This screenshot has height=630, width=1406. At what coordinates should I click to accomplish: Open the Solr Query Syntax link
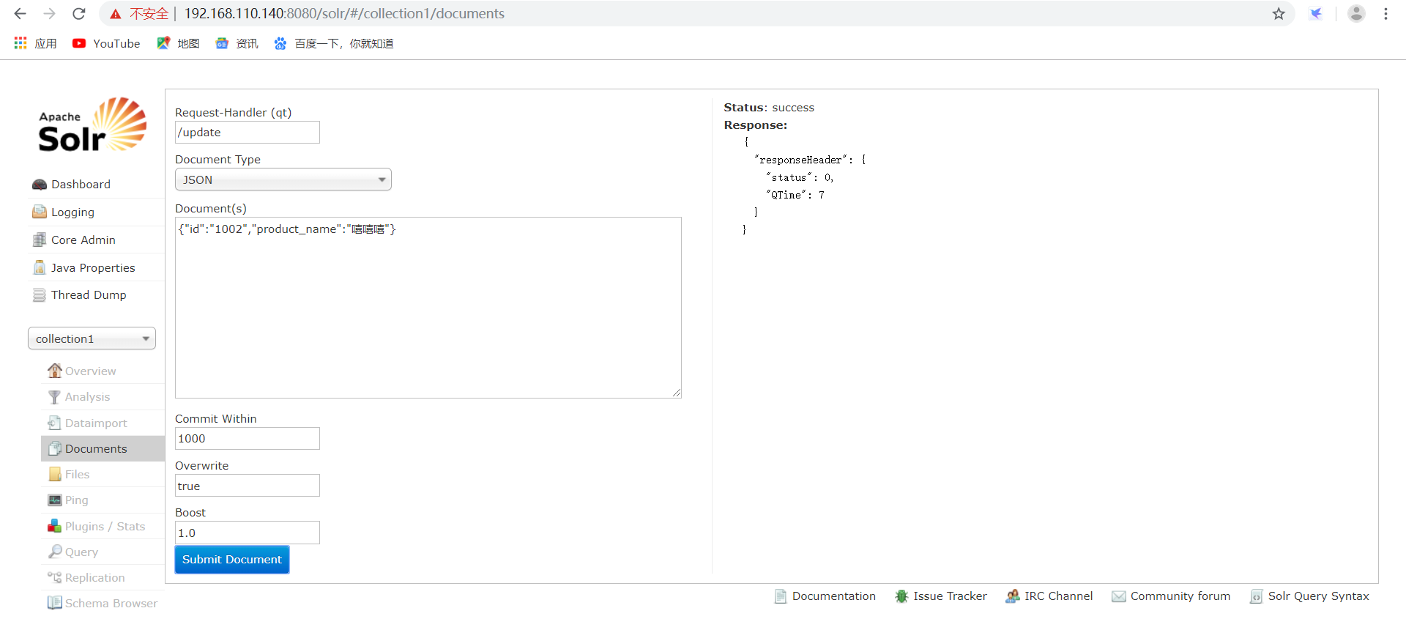coord(1318,596)
